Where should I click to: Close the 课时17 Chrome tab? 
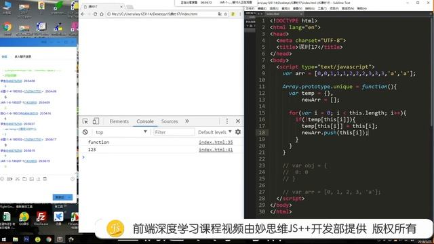coord(121,6)
